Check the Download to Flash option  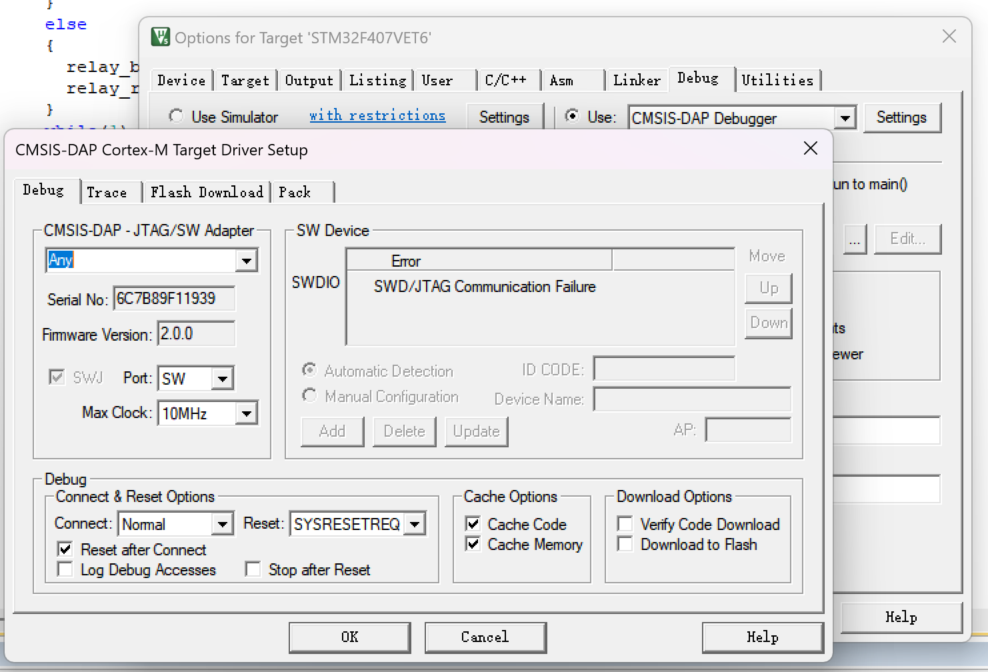point(625,544)
